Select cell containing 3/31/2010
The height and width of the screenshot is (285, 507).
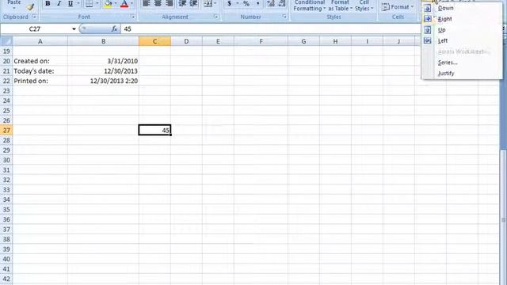click(104, 61)
